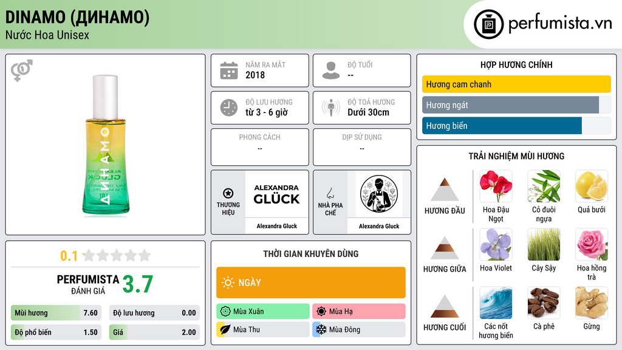This screenshot has height=350, width=622.
Task: Click the Gừng ginger image
Action: (592, 303)
